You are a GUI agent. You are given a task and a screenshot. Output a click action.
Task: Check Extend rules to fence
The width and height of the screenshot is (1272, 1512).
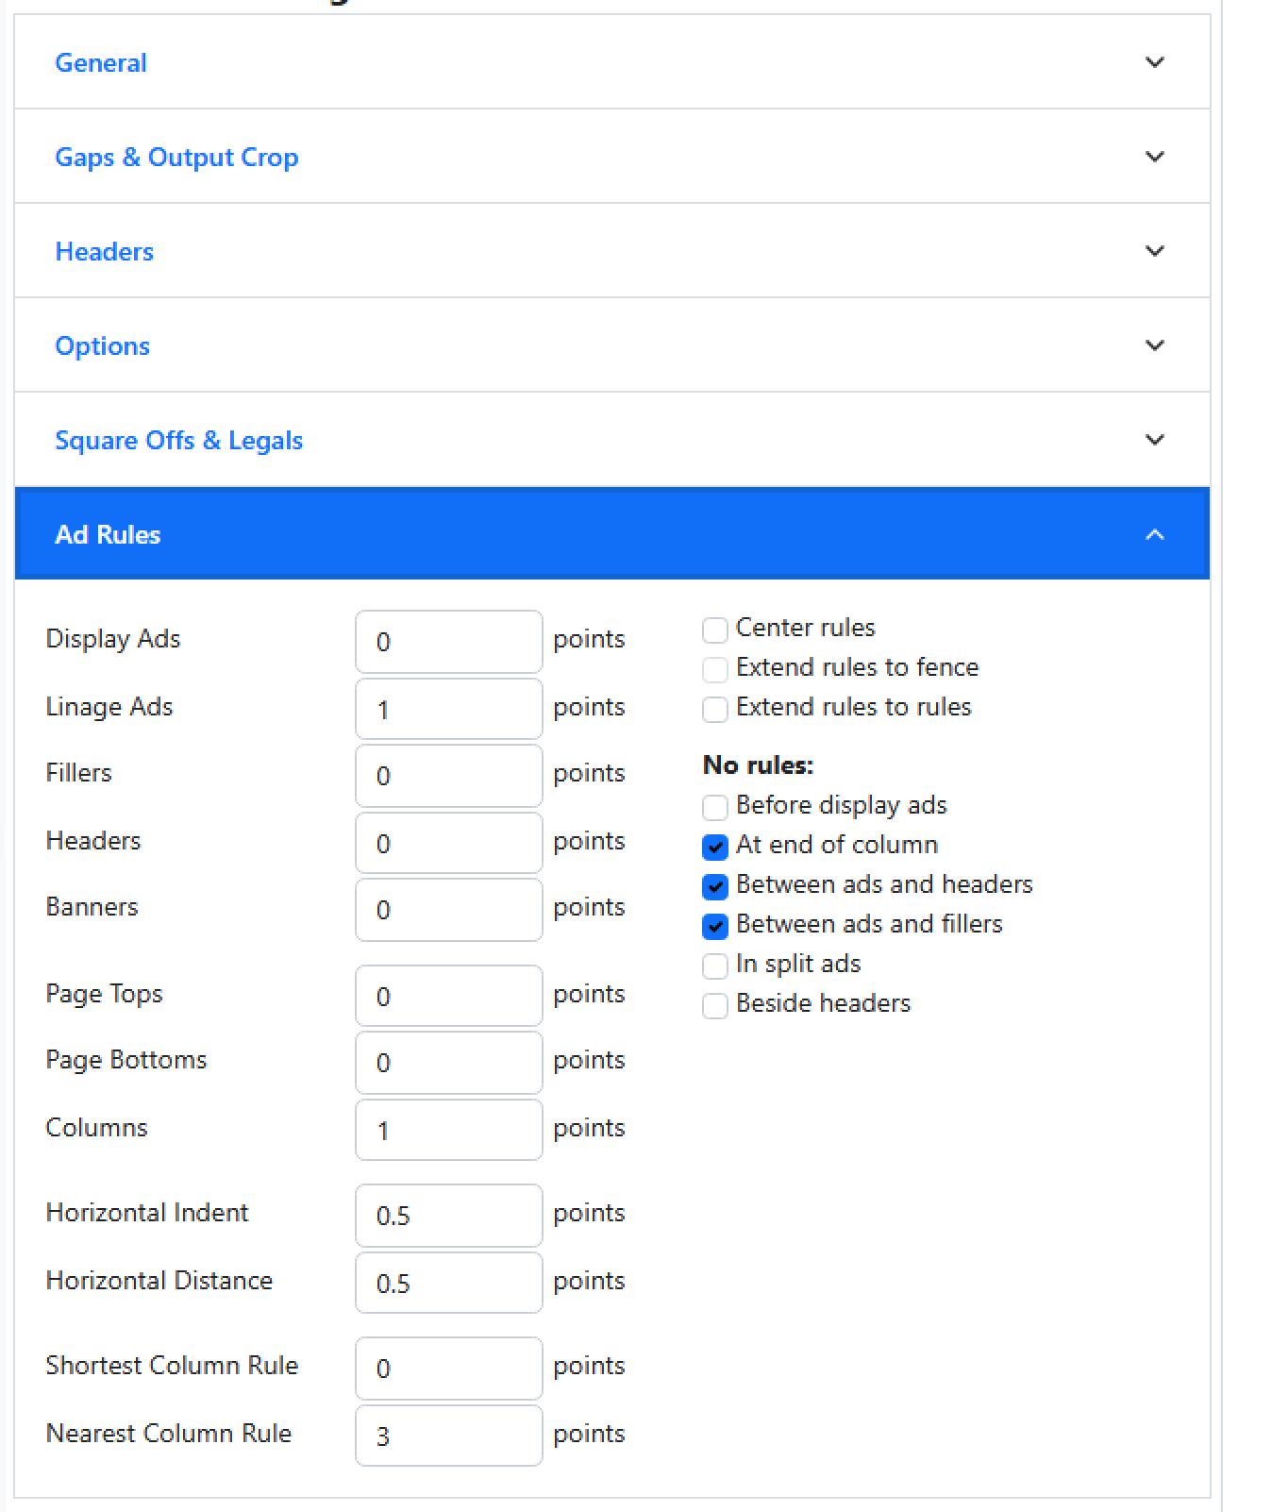[x=715, y=669]
